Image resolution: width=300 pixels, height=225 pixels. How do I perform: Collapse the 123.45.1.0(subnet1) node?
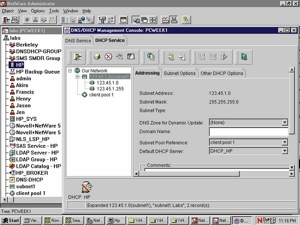(78, 77)
